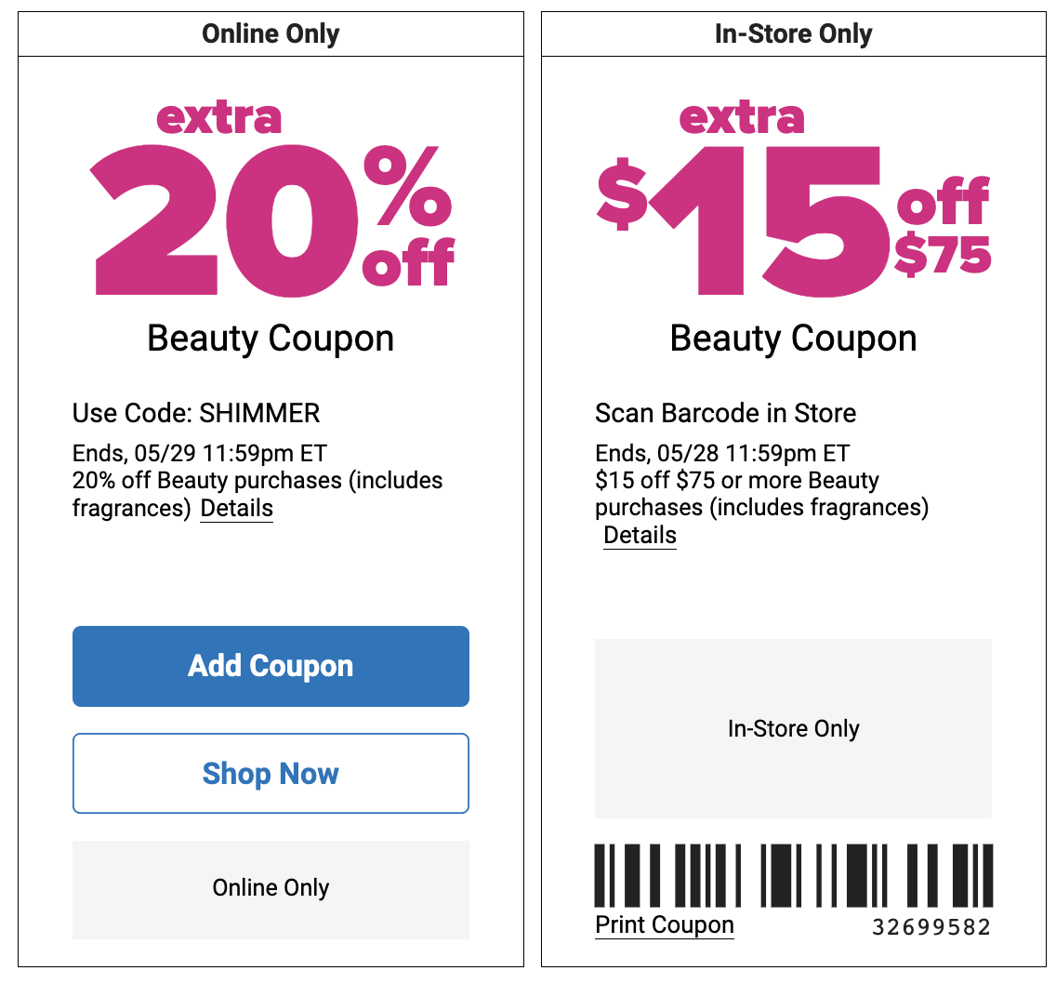
Task: Click the left Beauty Coupon title
Action: pos(271,339)
